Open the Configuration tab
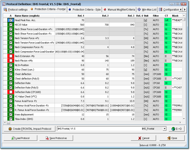 click(x=169, y=10)
